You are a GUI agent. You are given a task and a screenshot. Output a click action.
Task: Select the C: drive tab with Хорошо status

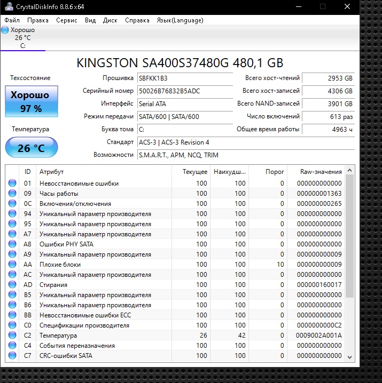(22, 38)
